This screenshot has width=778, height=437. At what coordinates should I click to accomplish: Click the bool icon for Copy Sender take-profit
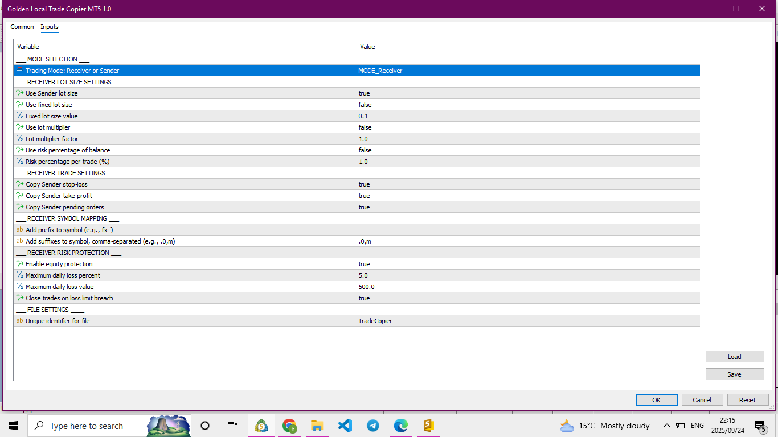point(20,196)
